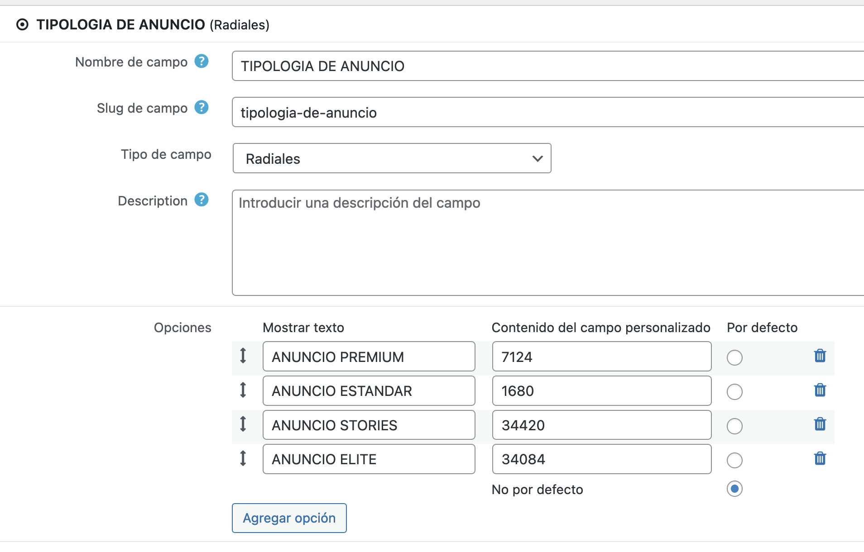Open the Tipo de campo Radiales dropdown

pyautogui.click(x=392, y=158)
